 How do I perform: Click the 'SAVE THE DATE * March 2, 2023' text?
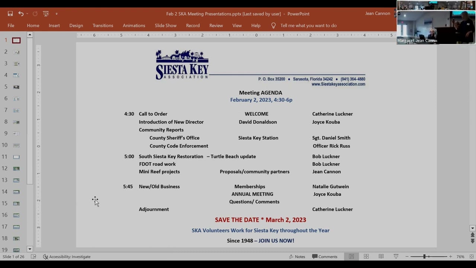tap(261, 220)
